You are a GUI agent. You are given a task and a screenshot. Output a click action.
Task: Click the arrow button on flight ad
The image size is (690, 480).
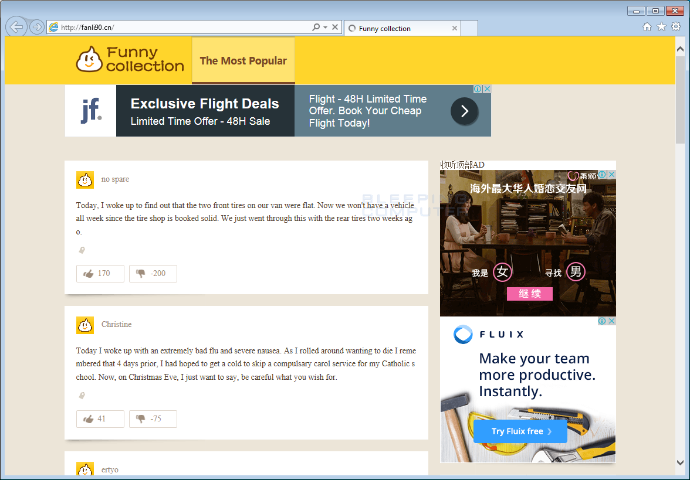click(464, 111)
